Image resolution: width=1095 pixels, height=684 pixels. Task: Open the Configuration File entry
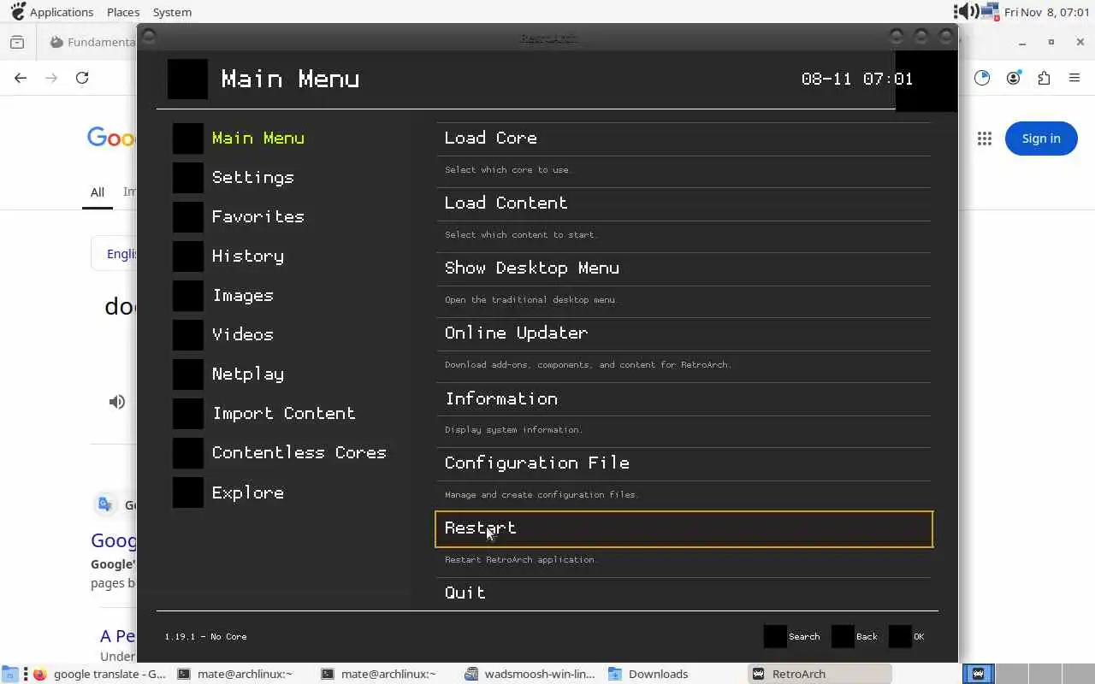(x=684, y=463)
